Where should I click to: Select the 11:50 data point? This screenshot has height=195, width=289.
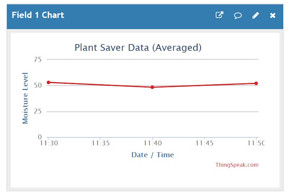click(256, 83)
